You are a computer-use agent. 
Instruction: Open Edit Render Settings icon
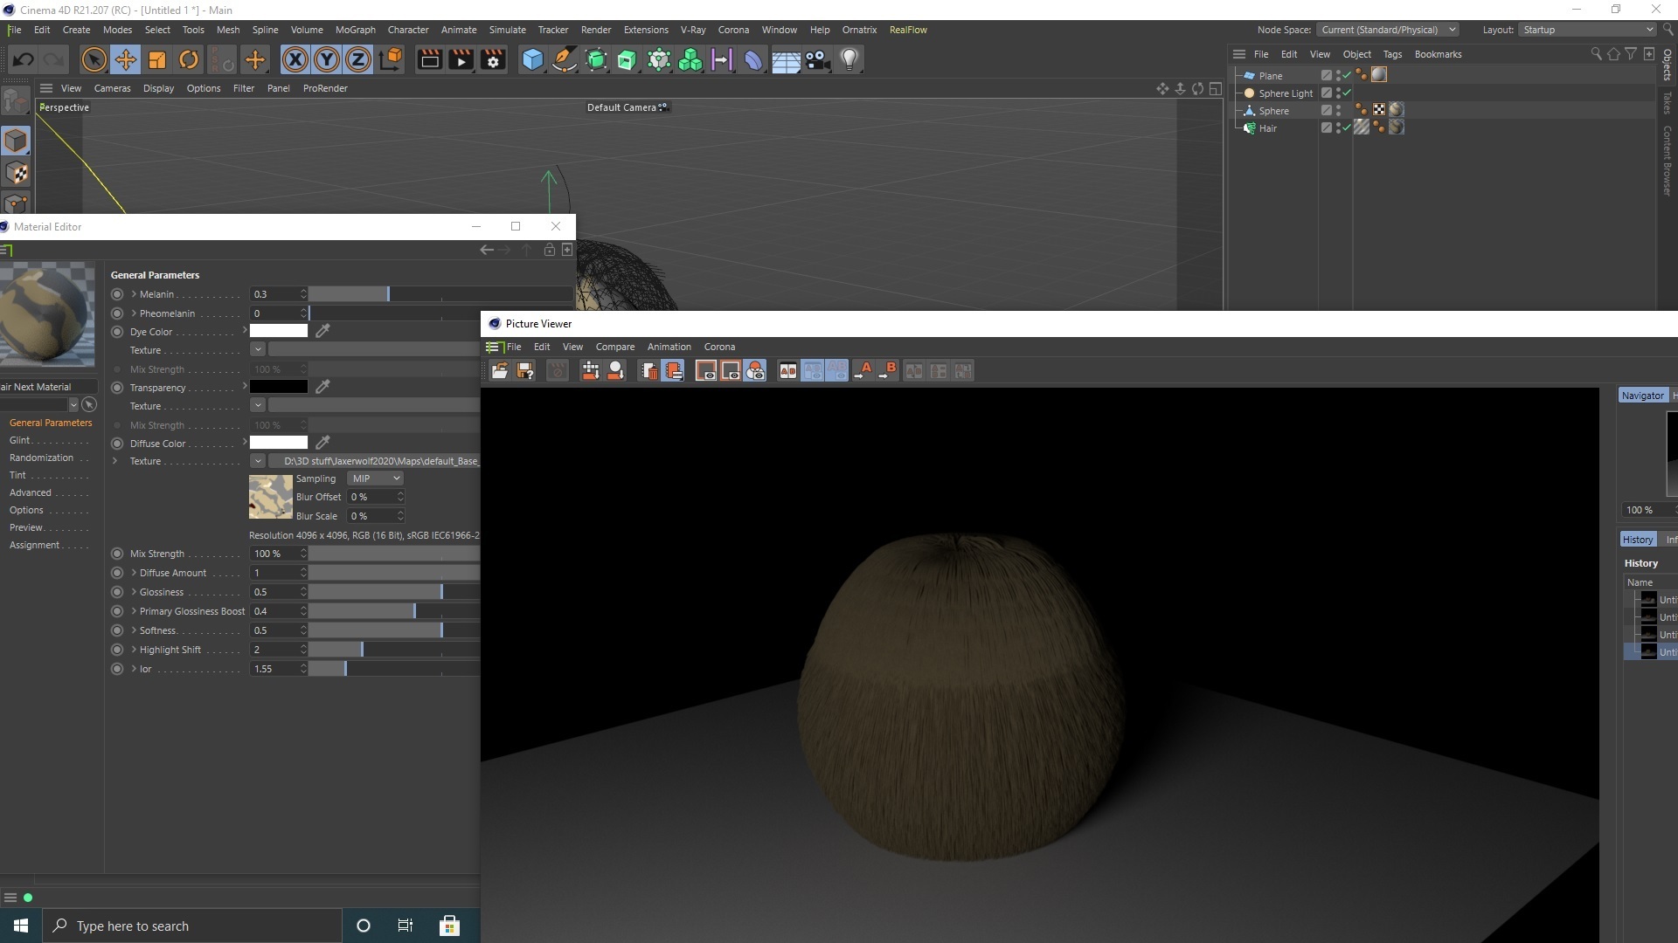coord(493,59)
